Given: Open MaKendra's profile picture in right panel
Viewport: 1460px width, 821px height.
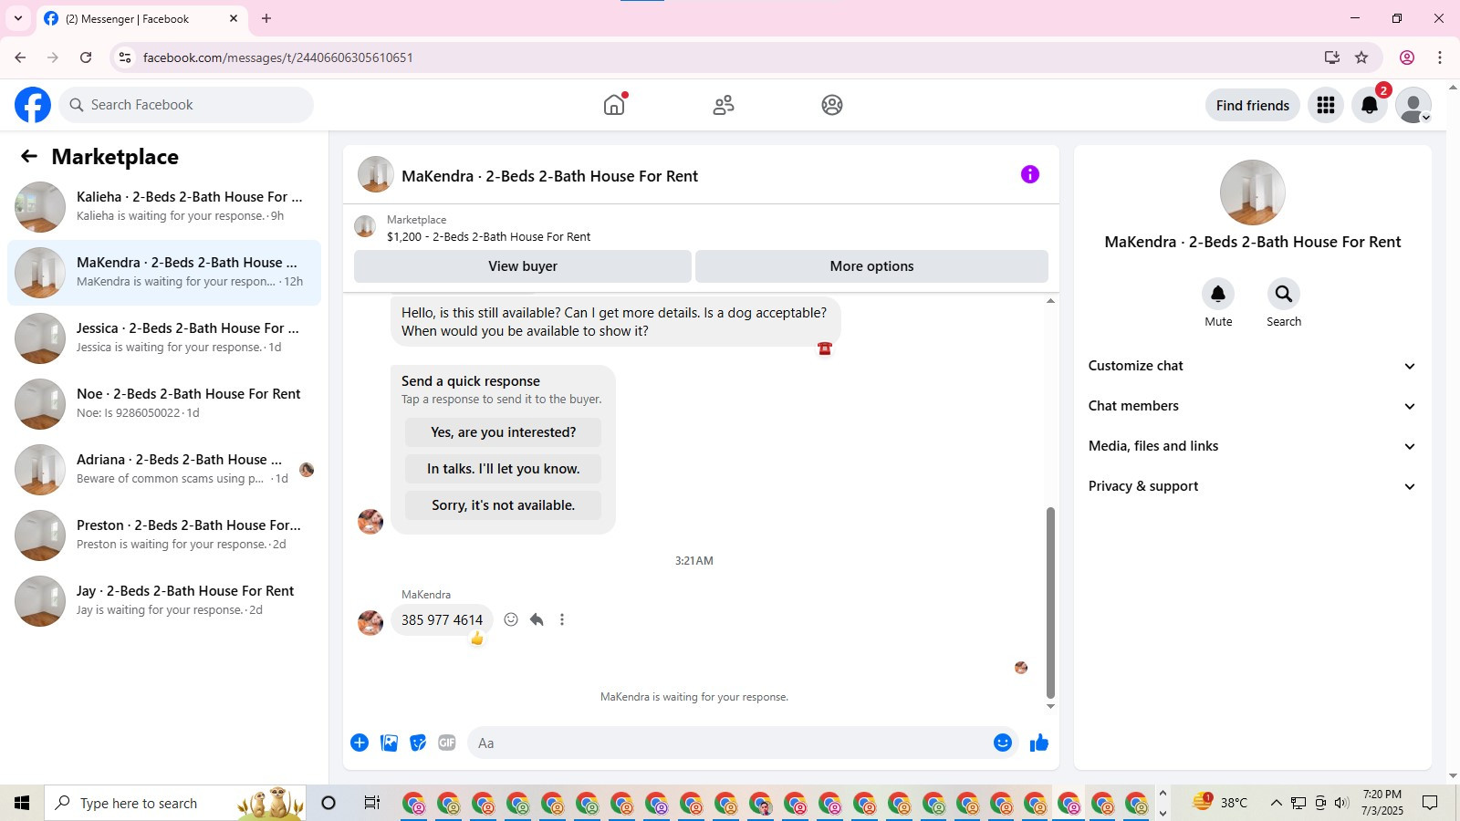Looking at the screenshot, I should pyautogui.click(x=1253, y=192).
